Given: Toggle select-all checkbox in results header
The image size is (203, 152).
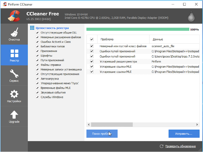Looking at the screenshot, I should (92, 39).
